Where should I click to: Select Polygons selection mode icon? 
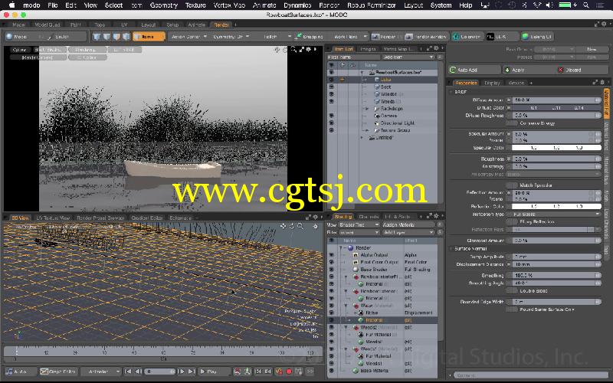[x=116, y=37]
